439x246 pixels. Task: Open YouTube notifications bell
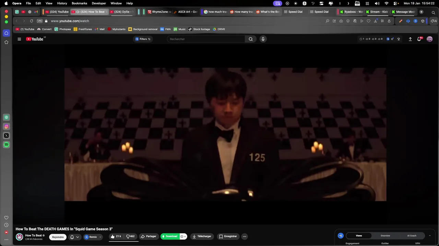[419, 39]
